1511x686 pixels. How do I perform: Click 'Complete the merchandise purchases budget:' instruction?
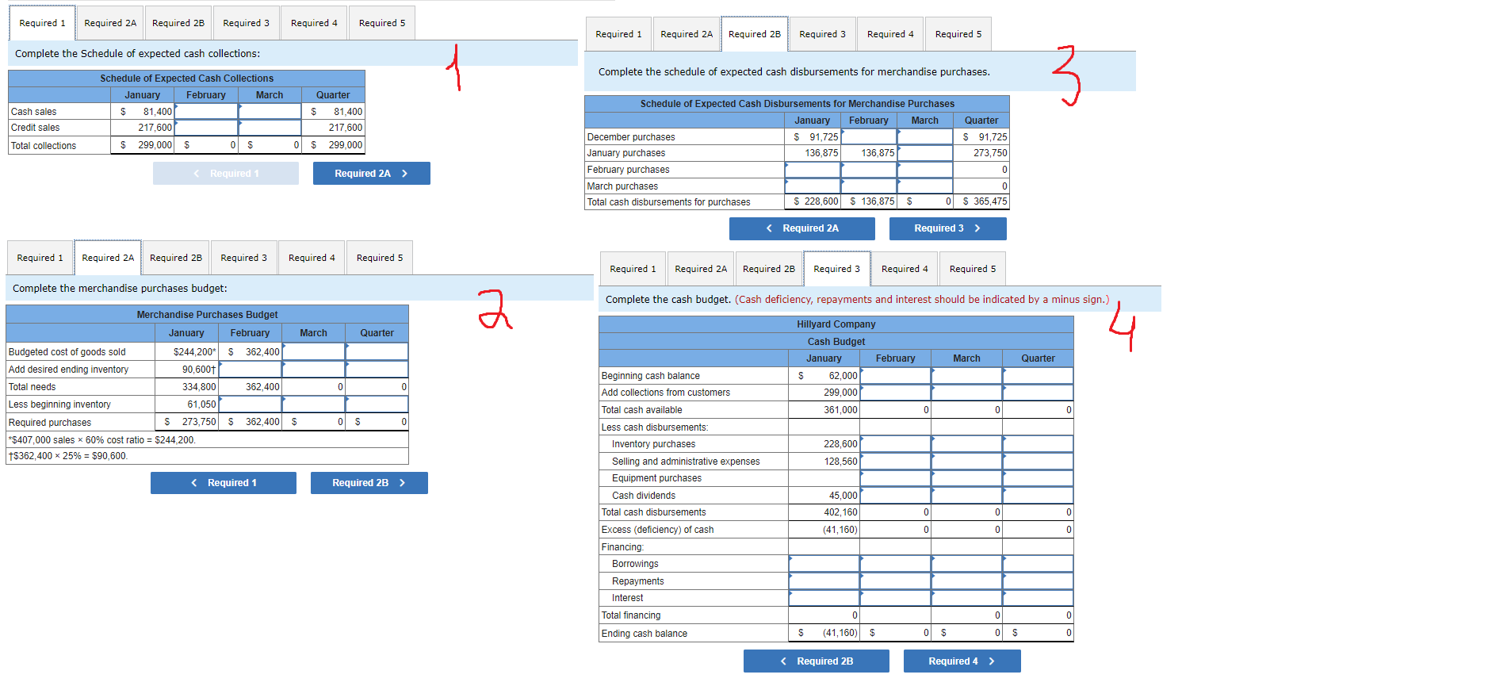coord(120,289)
